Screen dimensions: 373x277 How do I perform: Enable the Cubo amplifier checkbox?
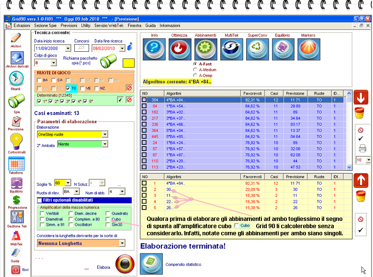click(108, 219)
